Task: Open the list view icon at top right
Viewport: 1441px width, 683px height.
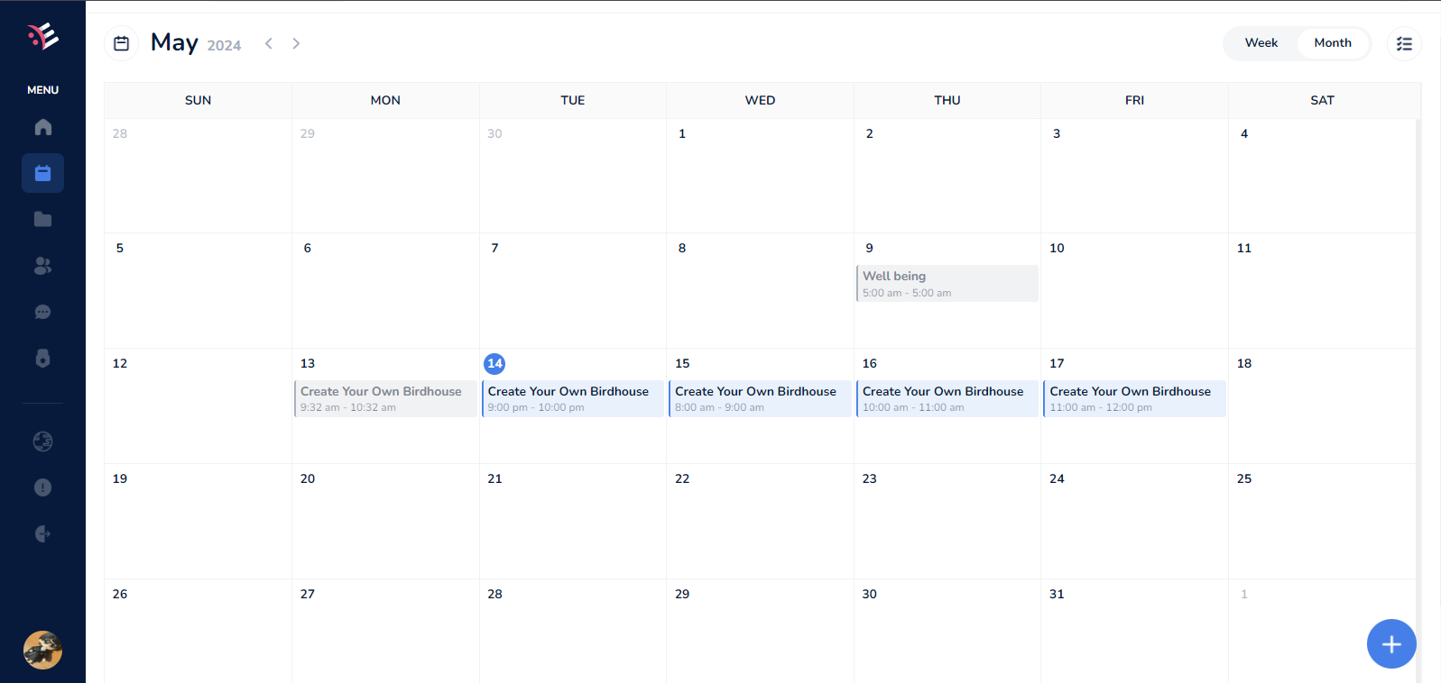Action: point(1404,43)
